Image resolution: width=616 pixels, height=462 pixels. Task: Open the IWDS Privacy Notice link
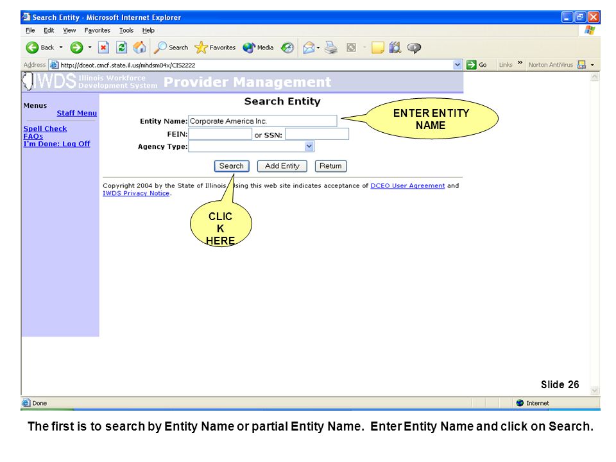pyautogui.click(x=136, y=193)
